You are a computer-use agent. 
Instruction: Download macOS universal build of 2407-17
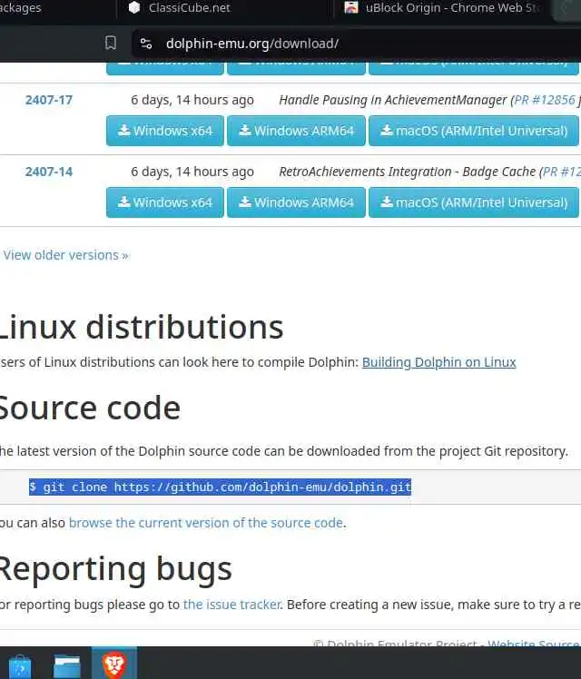[x=474, y=131]
